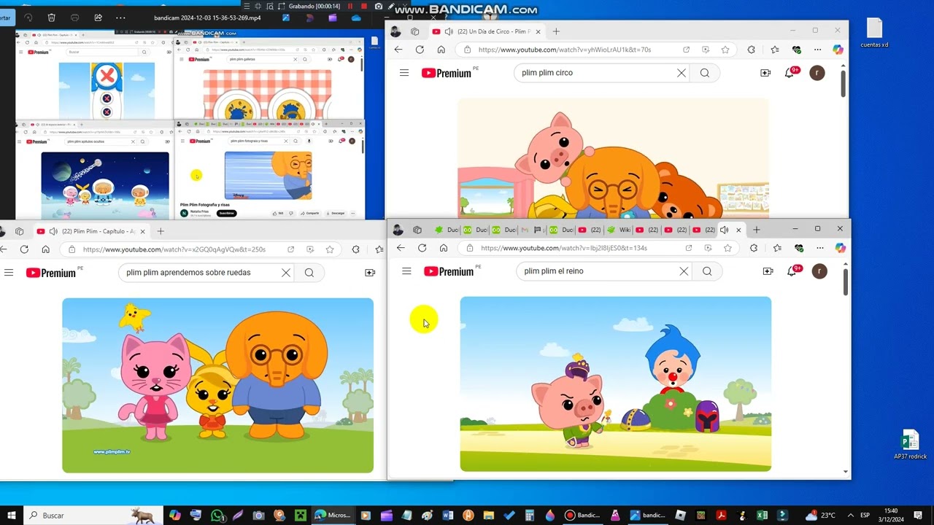Switch to the Wiki tab
The height and width of the screenshot is (525, 934).
point(618,230)
